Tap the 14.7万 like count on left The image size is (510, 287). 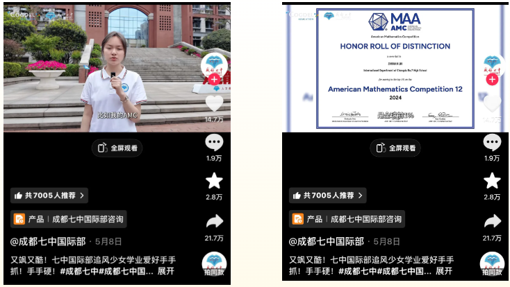tap(214, 119)
